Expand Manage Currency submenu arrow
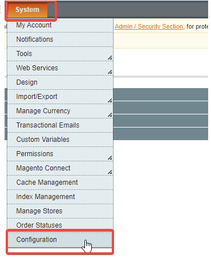This screenshot has width=211, height=258. pos(109,115)
